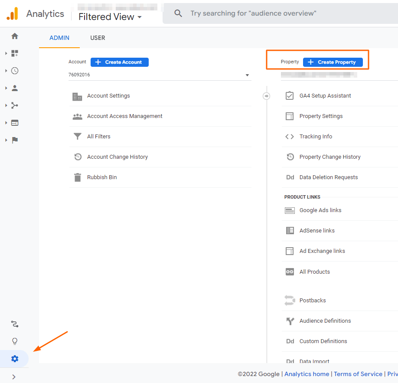Open the Filtered View selector
The height and width of the screenshot is (383, 398).
coord(109,16)
